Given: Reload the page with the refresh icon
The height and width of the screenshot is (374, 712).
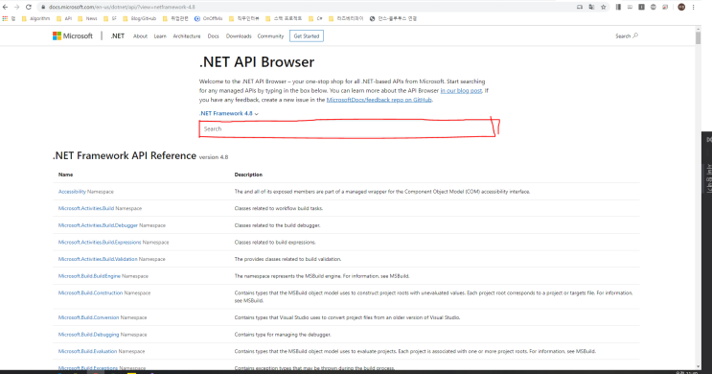Looking at the screenshot, I should pos(28,7).
